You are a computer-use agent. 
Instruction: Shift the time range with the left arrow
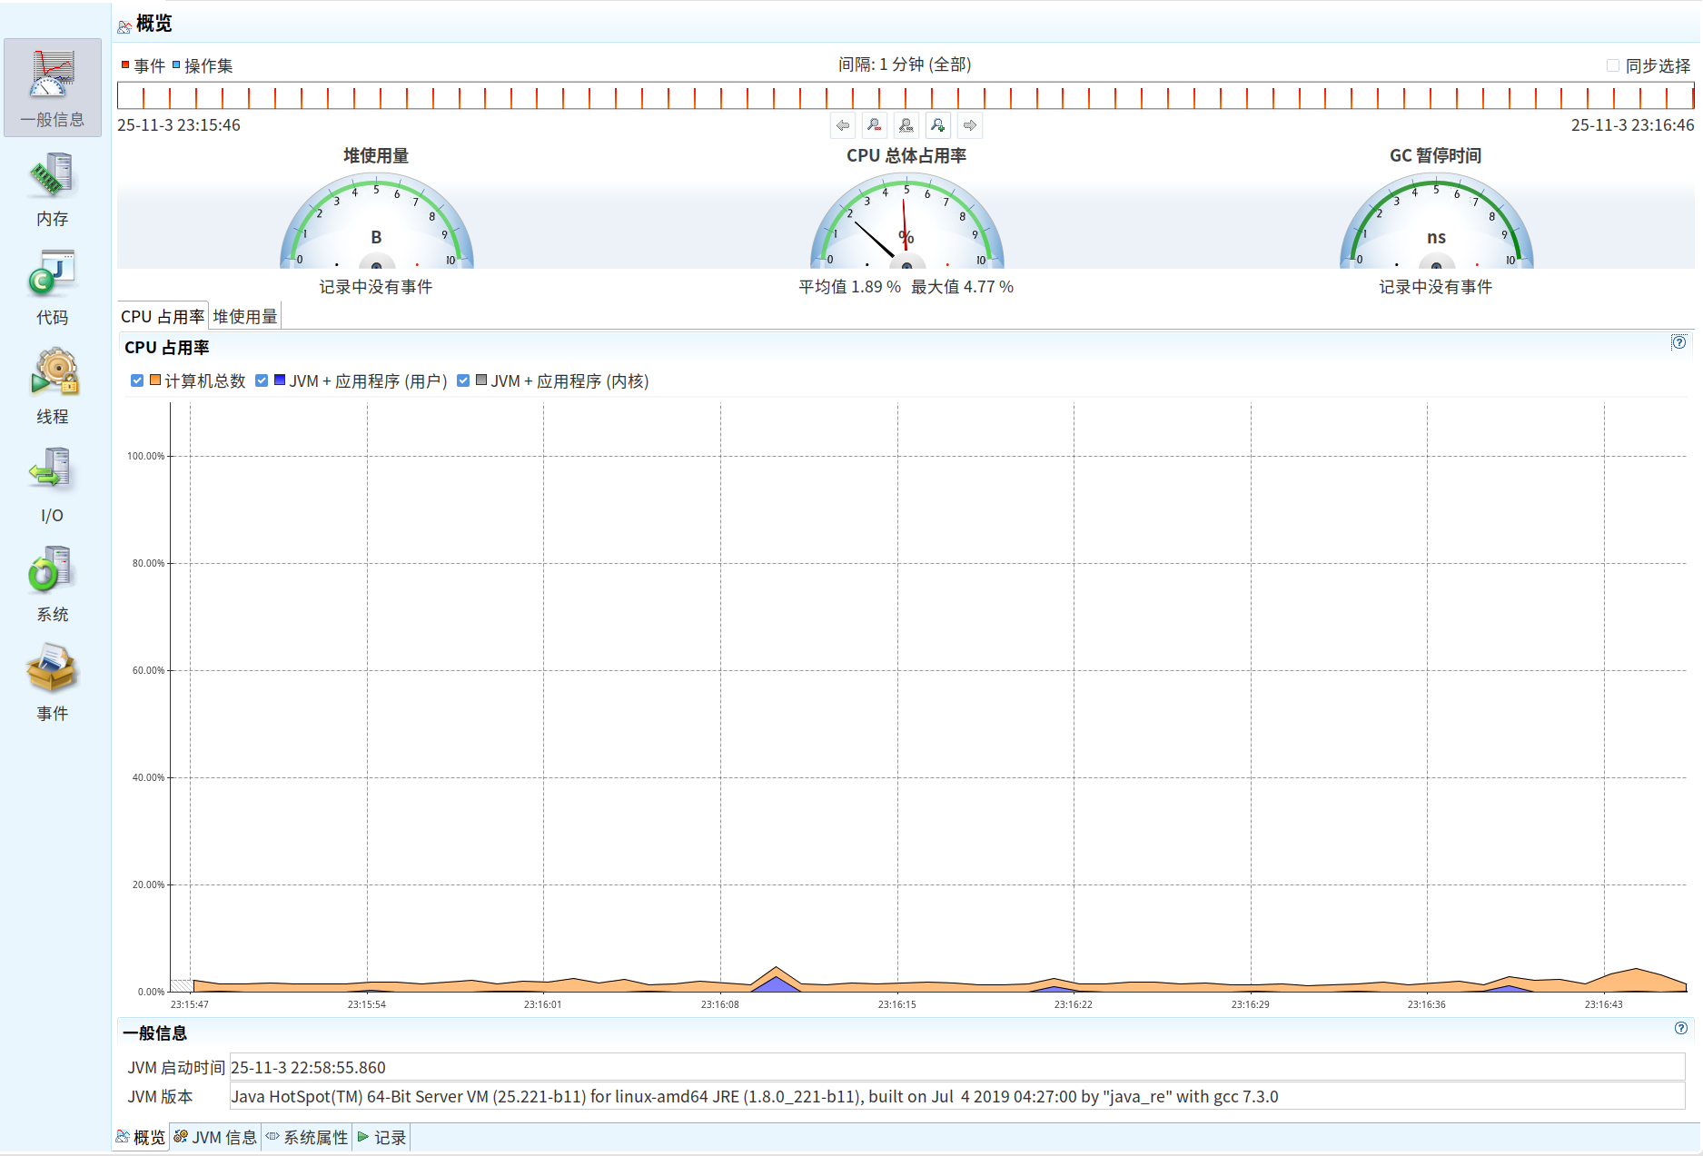click(843, 125)
